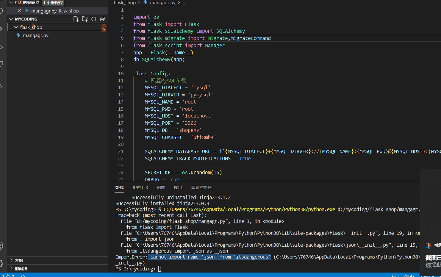Click the Python icon beside mangagr.py in tree
441x277 pixels.
[18, 35]
